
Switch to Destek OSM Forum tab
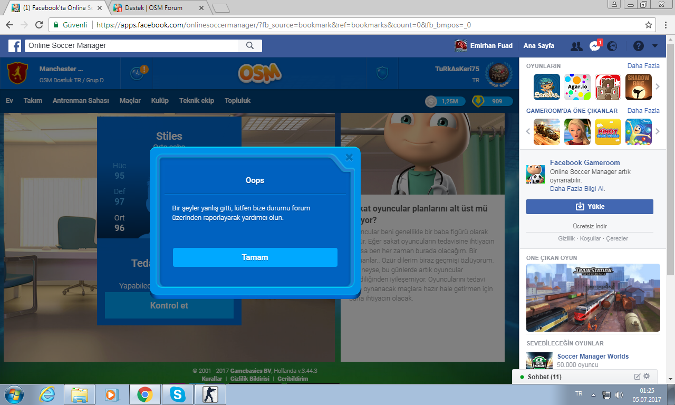point(159,8)
